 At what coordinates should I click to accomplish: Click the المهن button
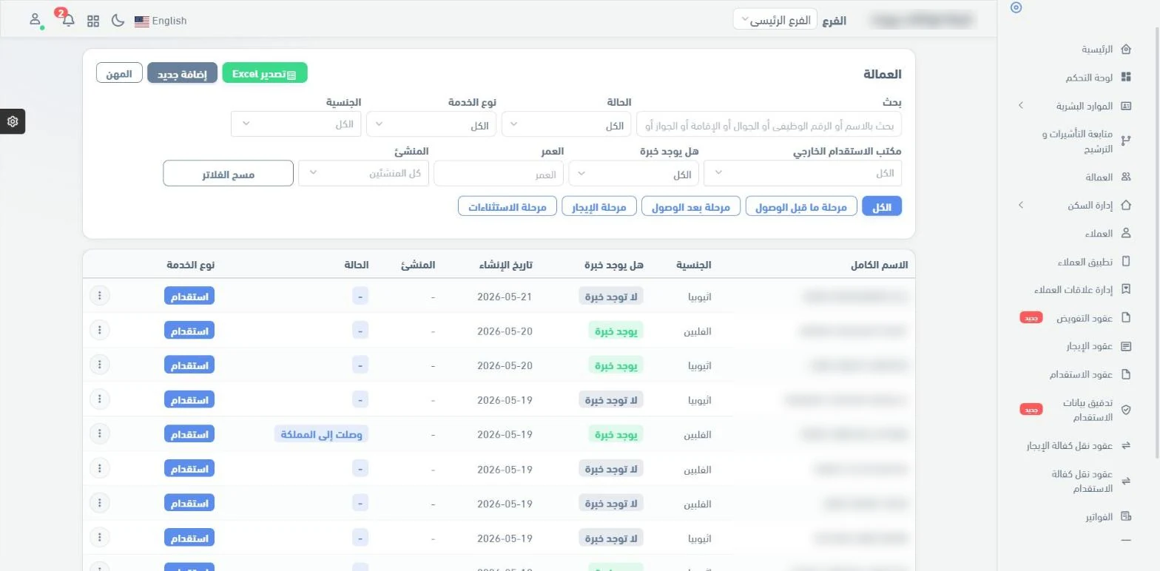[x=119, y=73]
